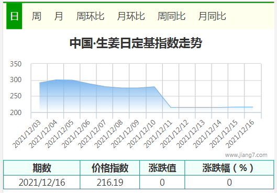Click the 价格指数 column header
This screenshot has height=193, width=277.
110,168
